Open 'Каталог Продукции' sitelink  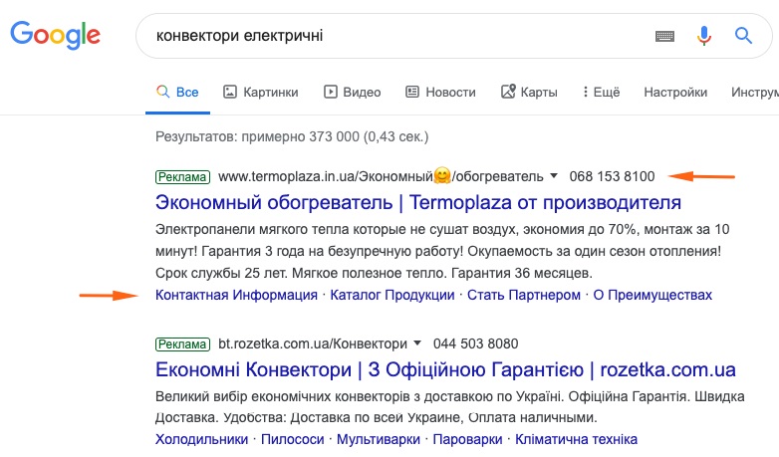pyautogui.click(x=391, y=295)
